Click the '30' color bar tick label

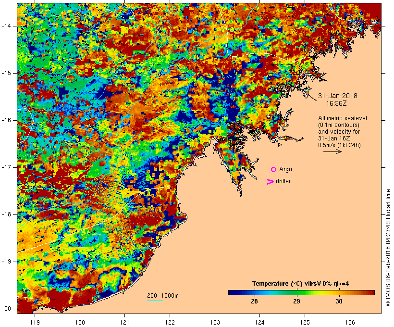click(339, 301)
